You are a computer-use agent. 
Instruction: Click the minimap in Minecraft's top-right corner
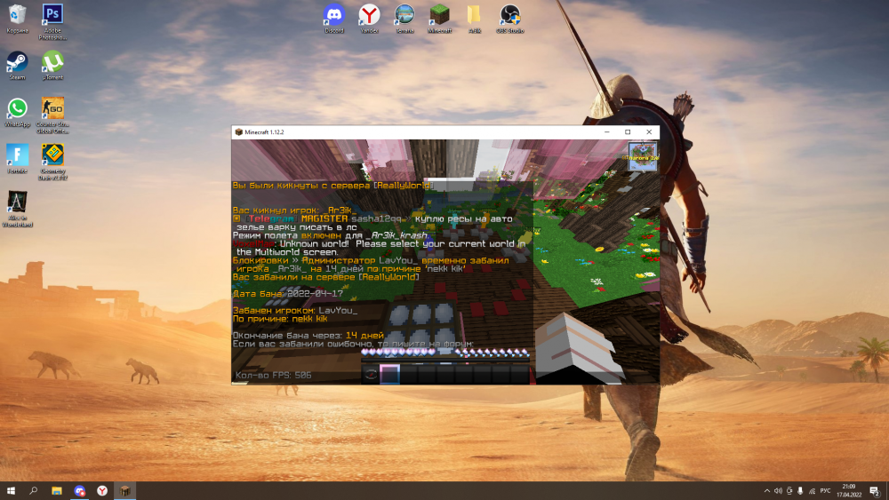(643, 157)
